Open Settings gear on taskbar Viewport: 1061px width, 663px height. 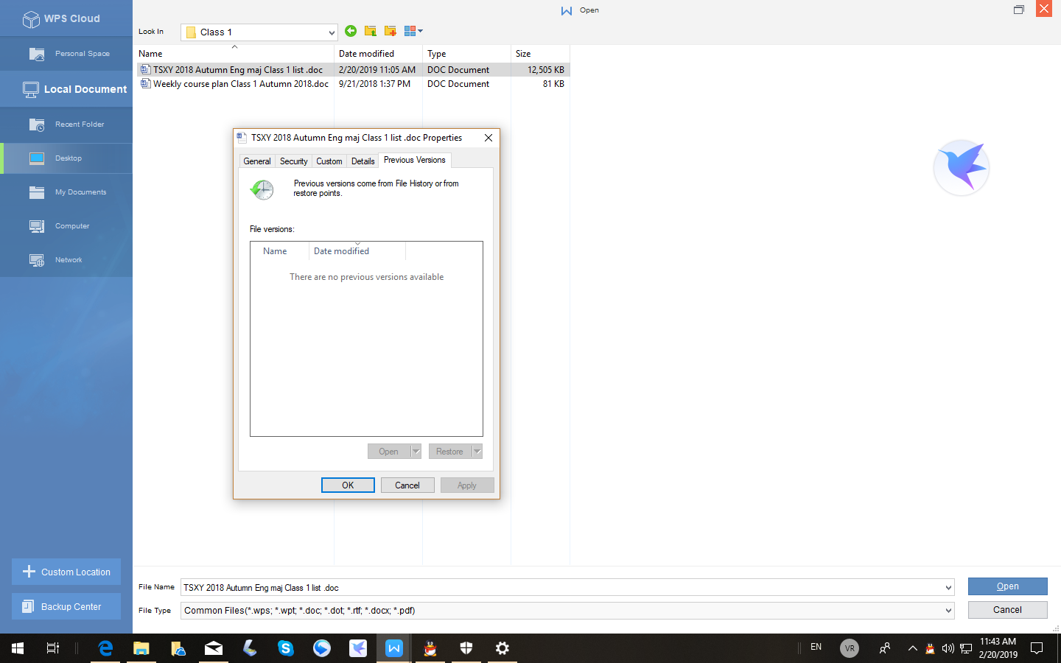pyautogui.click(x=503, y=648)
